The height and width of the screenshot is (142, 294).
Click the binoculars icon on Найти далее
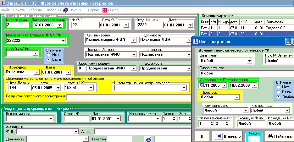pyautogui.click(x=270, y=136)
